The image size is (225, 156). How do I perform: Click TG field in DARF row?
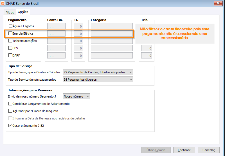(78, 55)
